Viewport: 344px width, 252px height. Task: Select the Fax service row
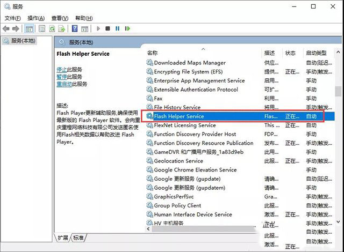pyautogui.click(x=240, y=99)
